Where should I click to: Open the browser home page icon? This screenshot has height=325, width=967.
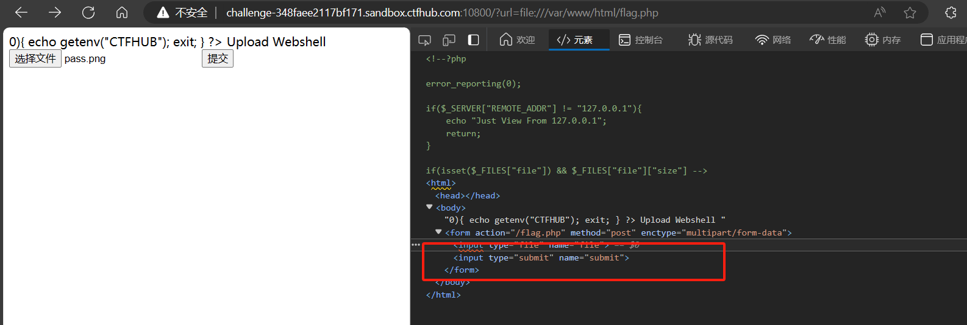(x=122, y=12)
